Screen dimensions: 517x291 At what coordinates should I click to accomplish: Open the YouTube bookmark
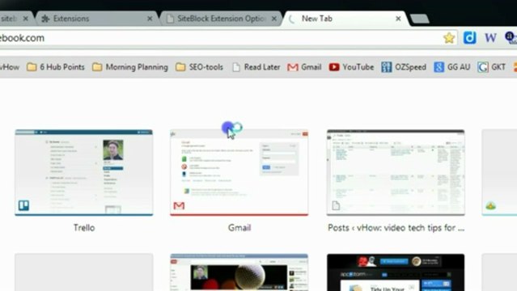click(x=351, y=67)
